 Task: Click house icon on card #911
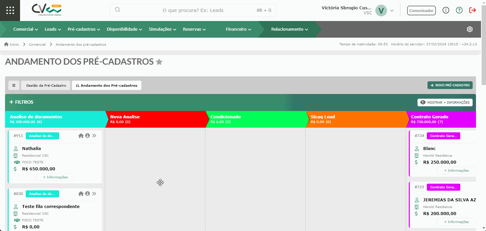click(x=81, y=136)
